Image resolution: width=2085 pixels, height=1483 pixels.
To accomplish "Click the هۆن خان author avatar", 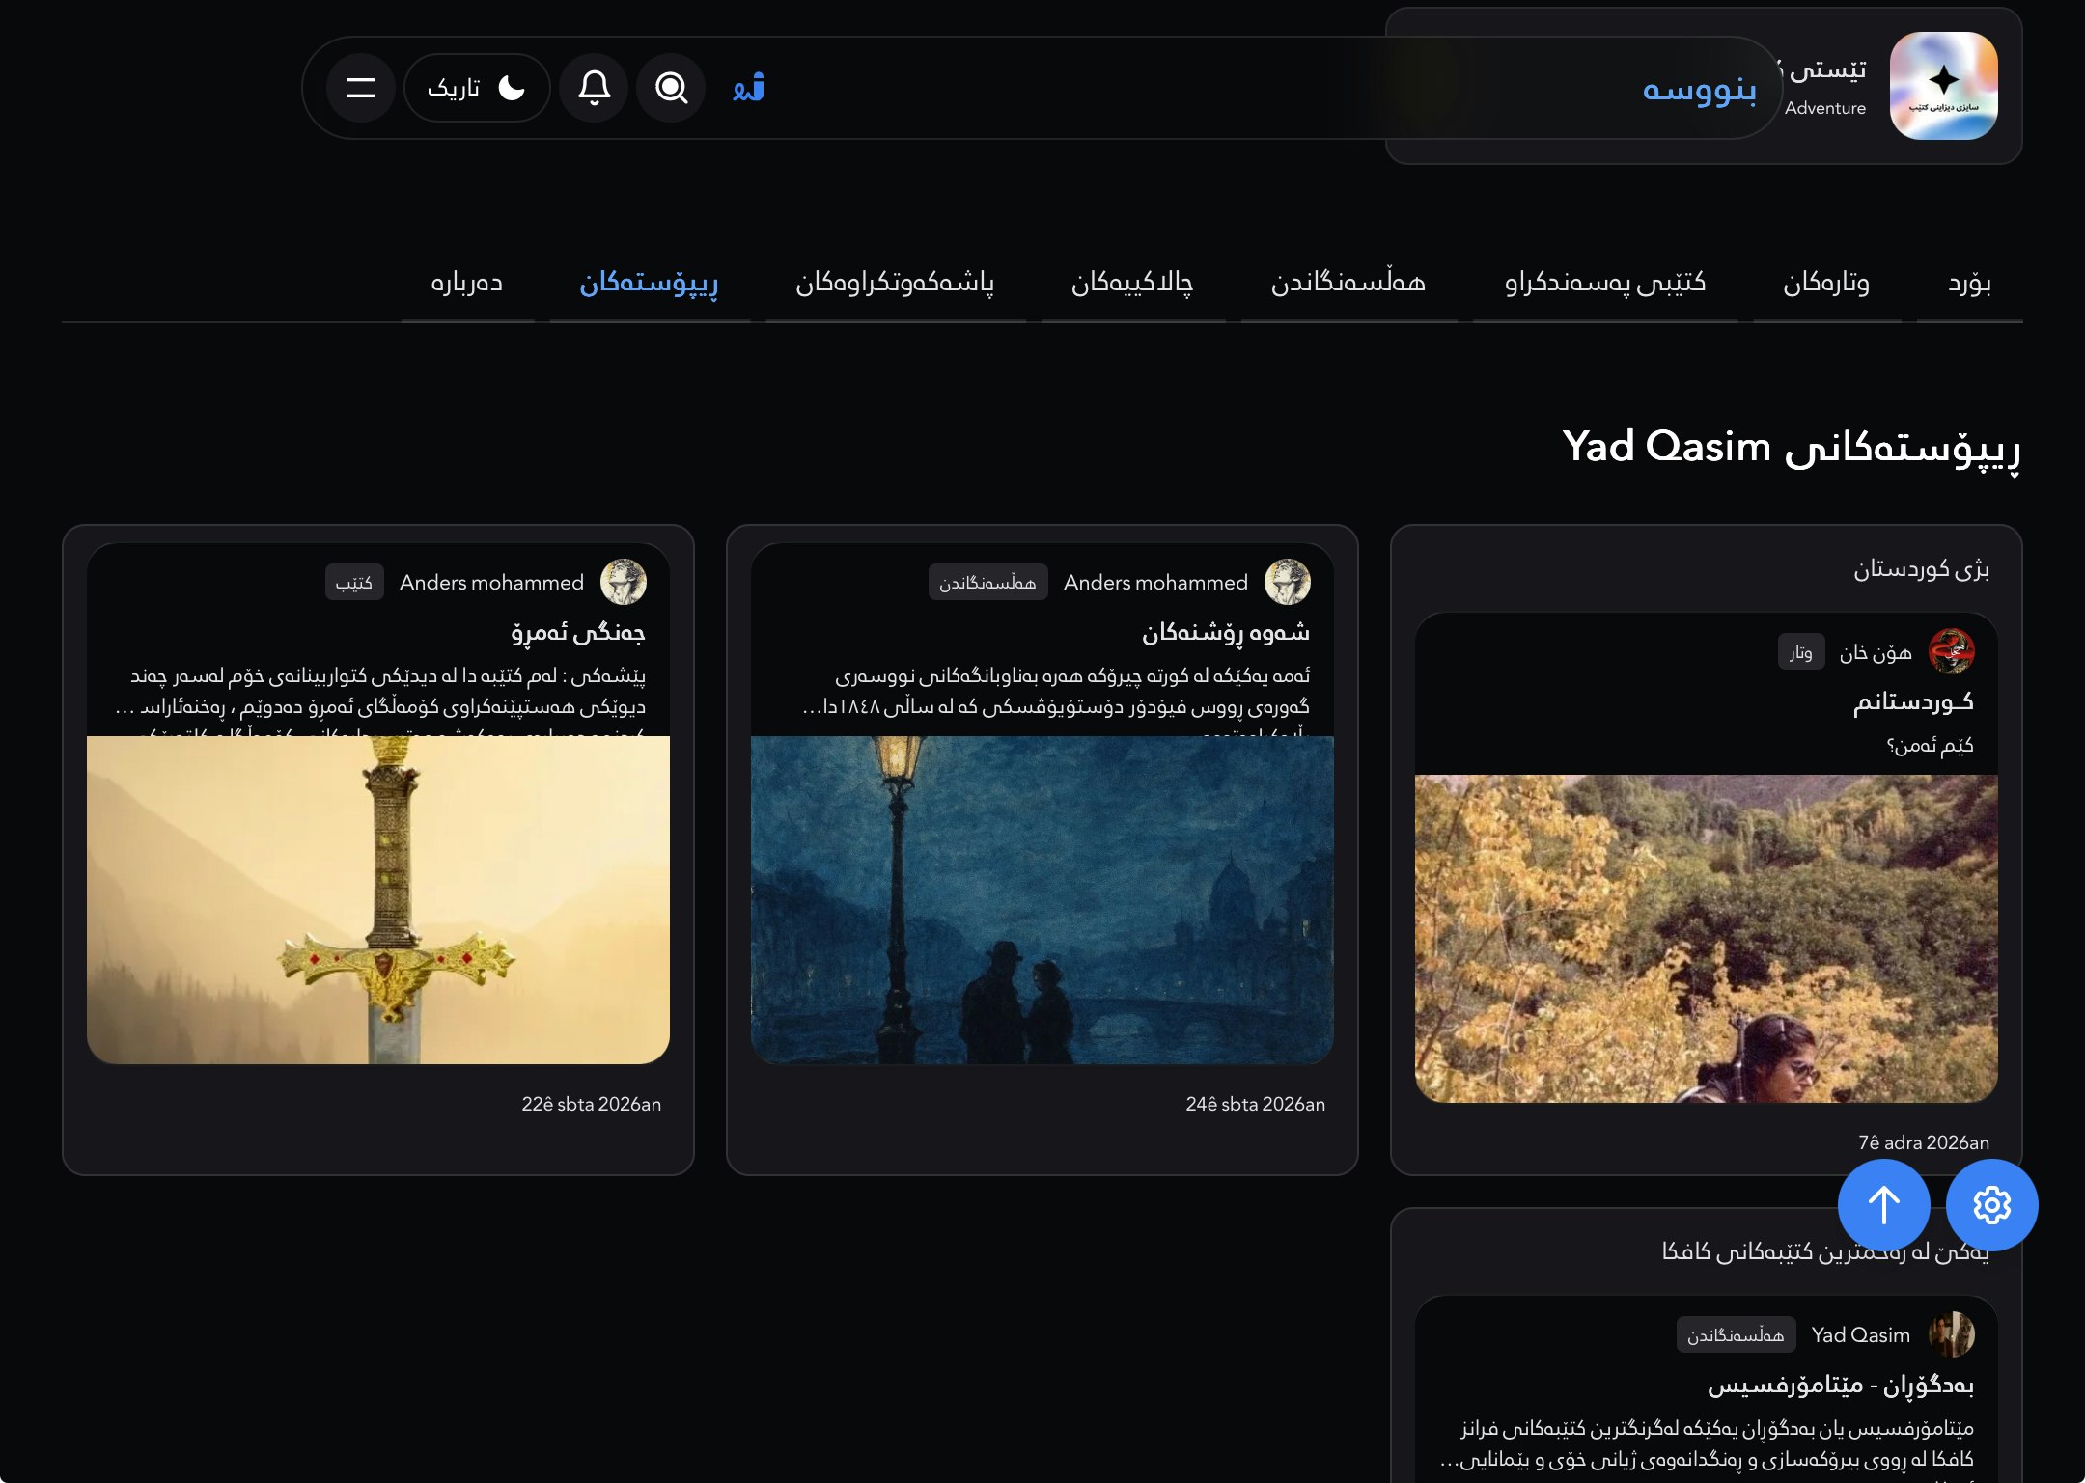I will (x=1951, y=652).
